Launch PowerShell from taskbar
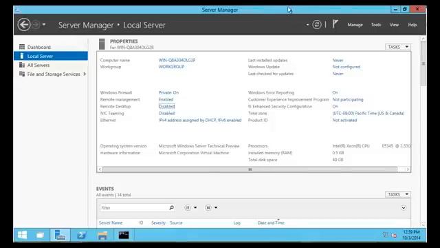This screenshot has height=248, width=440. (81, 235)
